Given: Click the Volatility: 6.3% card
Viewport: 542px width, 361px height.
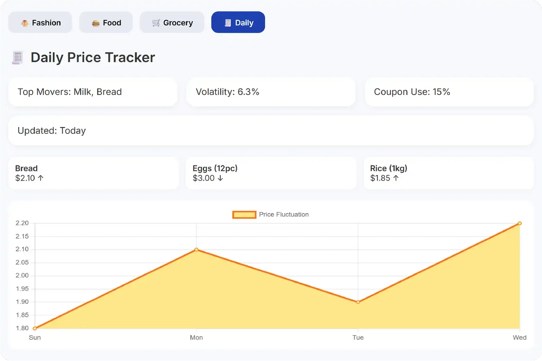Looking at the screenshot, I should click(271, 92).
